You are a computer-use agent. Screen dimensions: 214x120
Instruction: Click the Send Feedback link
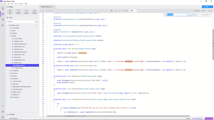coord(198,118)
